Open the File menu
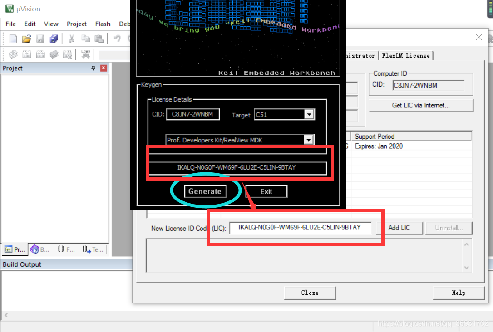493x332 pixels. [10, 24]
